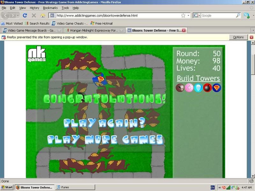Close the Bloons Tower Defense tab
This screenshot has width=255, height=191.
click(x=184, y=30)
